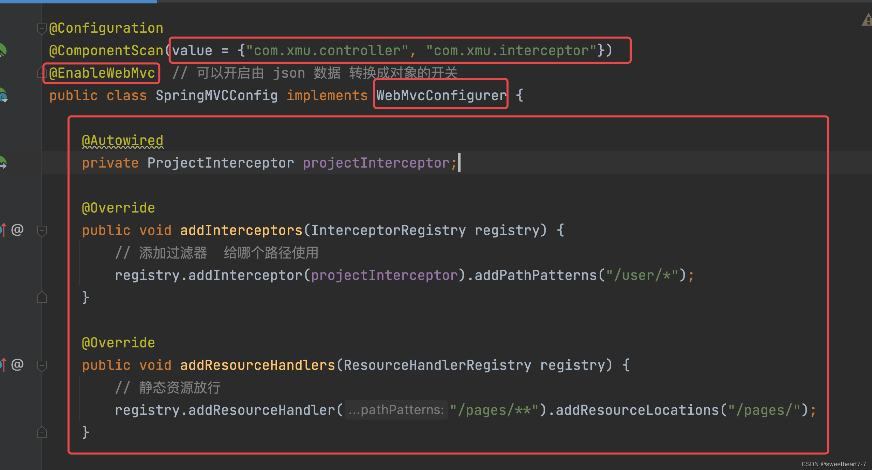The width and height of the screenshot is (872, 470).
Task: Click fold end marker closing addResourceHandlers
Action: click(x=42, y=432)
